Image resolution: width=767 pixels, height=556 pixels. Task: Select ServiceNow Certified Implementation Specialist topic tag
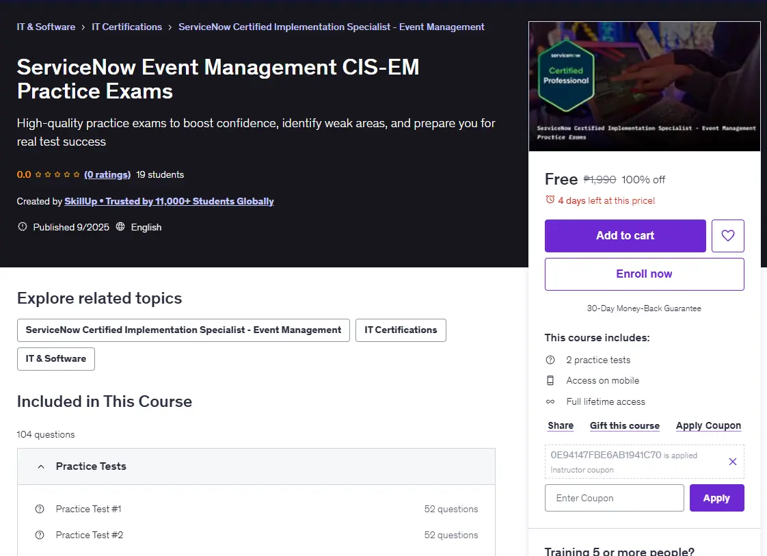click(183, 330)
